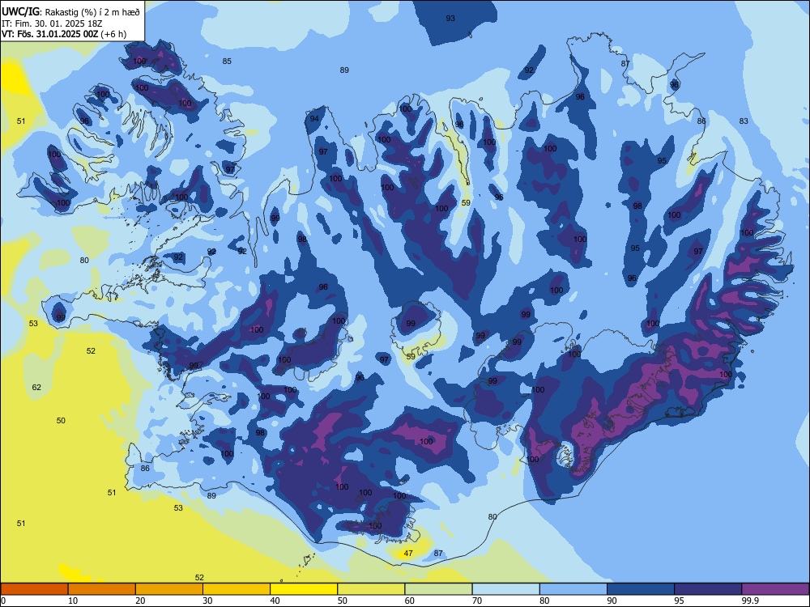
Task: Click the 85 value north of Westfjords
Action: pyautogui.click(x=227, y=61)
